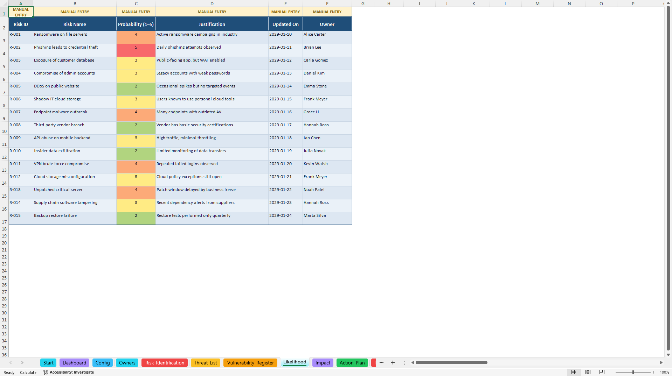Go to next sheet tabs arrow
Viewport: 672px width, 376px height.
coord(22,363)
